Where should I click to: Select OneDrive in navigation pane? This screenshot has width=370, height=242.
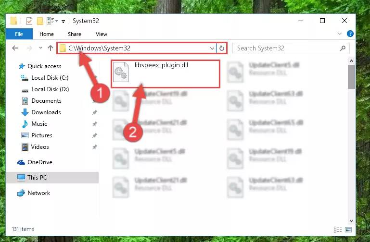pos(39,162)
